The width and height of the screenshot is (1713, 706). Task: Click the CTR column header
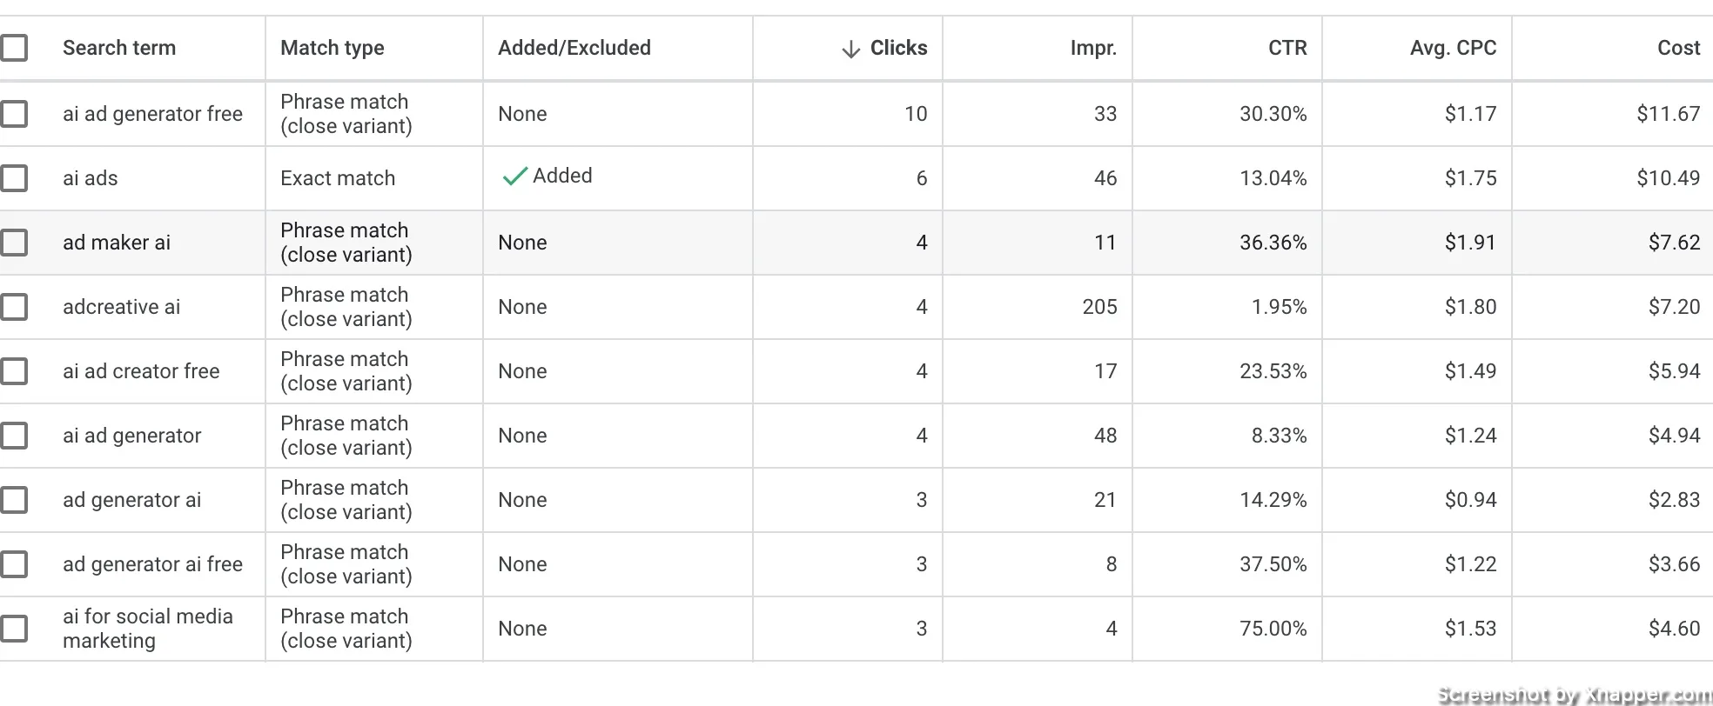1287,48
